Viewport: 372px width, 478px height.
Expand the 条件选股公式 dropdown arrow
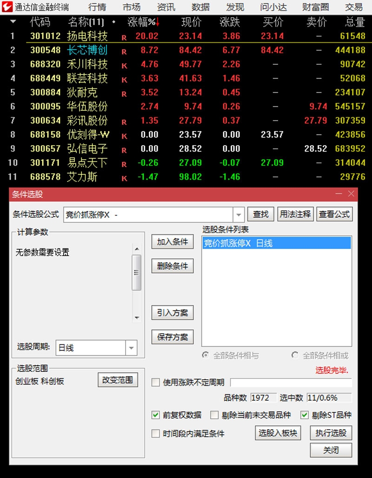point(239,215)
